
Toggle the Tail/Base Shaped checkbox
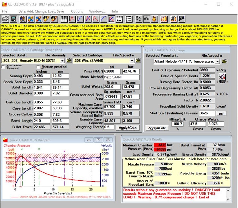(3, 67)
